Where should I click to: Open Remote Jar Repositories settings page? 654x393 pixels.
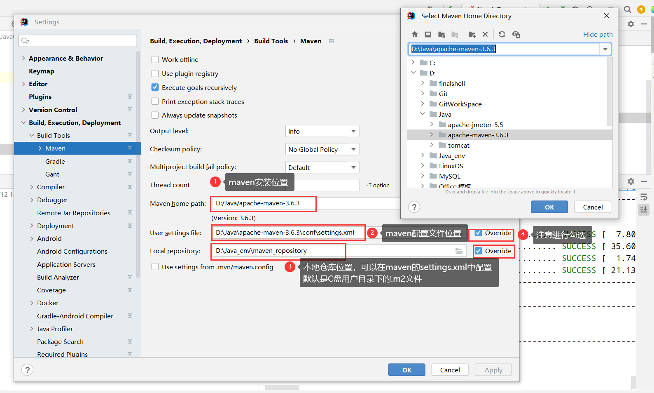click(x=74, y=213)
